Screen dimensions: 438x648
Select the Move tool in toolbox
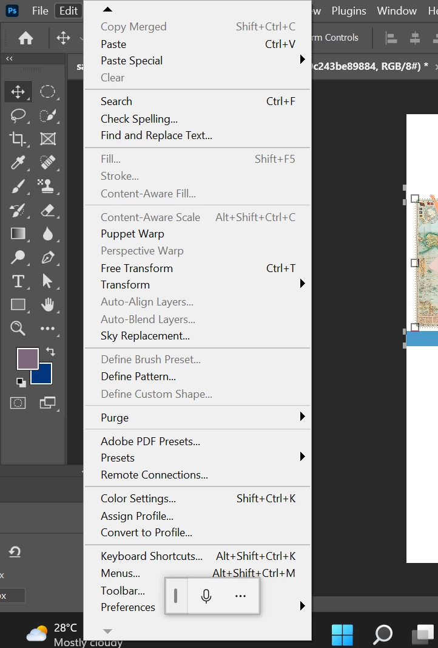click(x=18, y=91)
